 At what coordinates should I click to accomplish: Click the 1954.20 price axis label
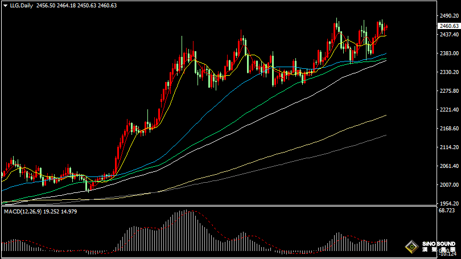click(448, 203)
